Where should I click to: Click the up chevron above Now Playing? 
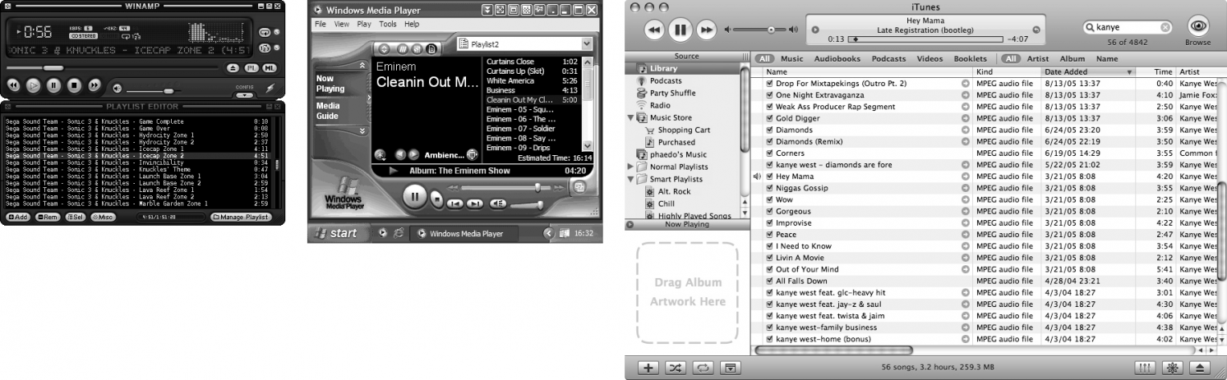click(363, 64)
